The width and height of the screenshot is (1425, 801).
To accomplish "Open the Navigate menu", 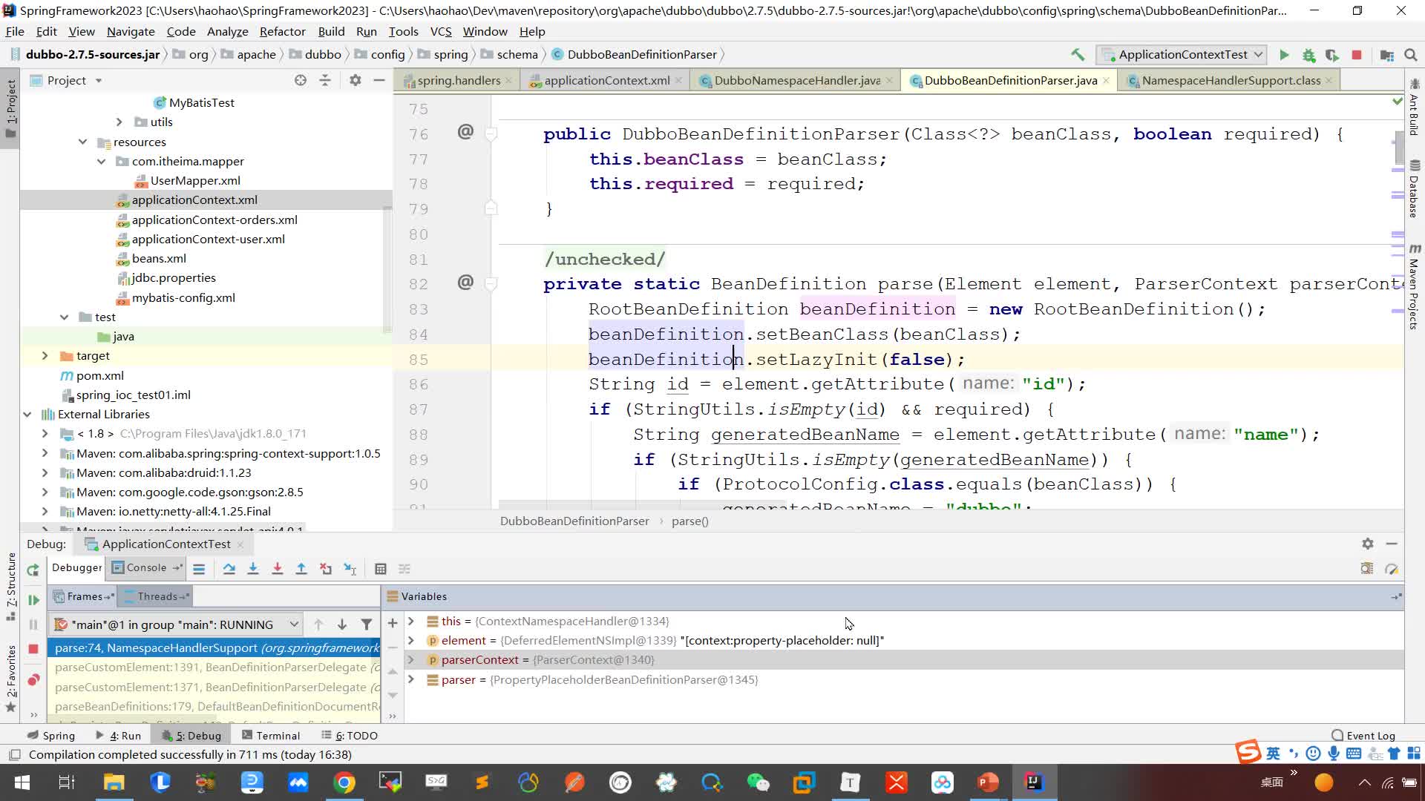I will coord(131,31).
